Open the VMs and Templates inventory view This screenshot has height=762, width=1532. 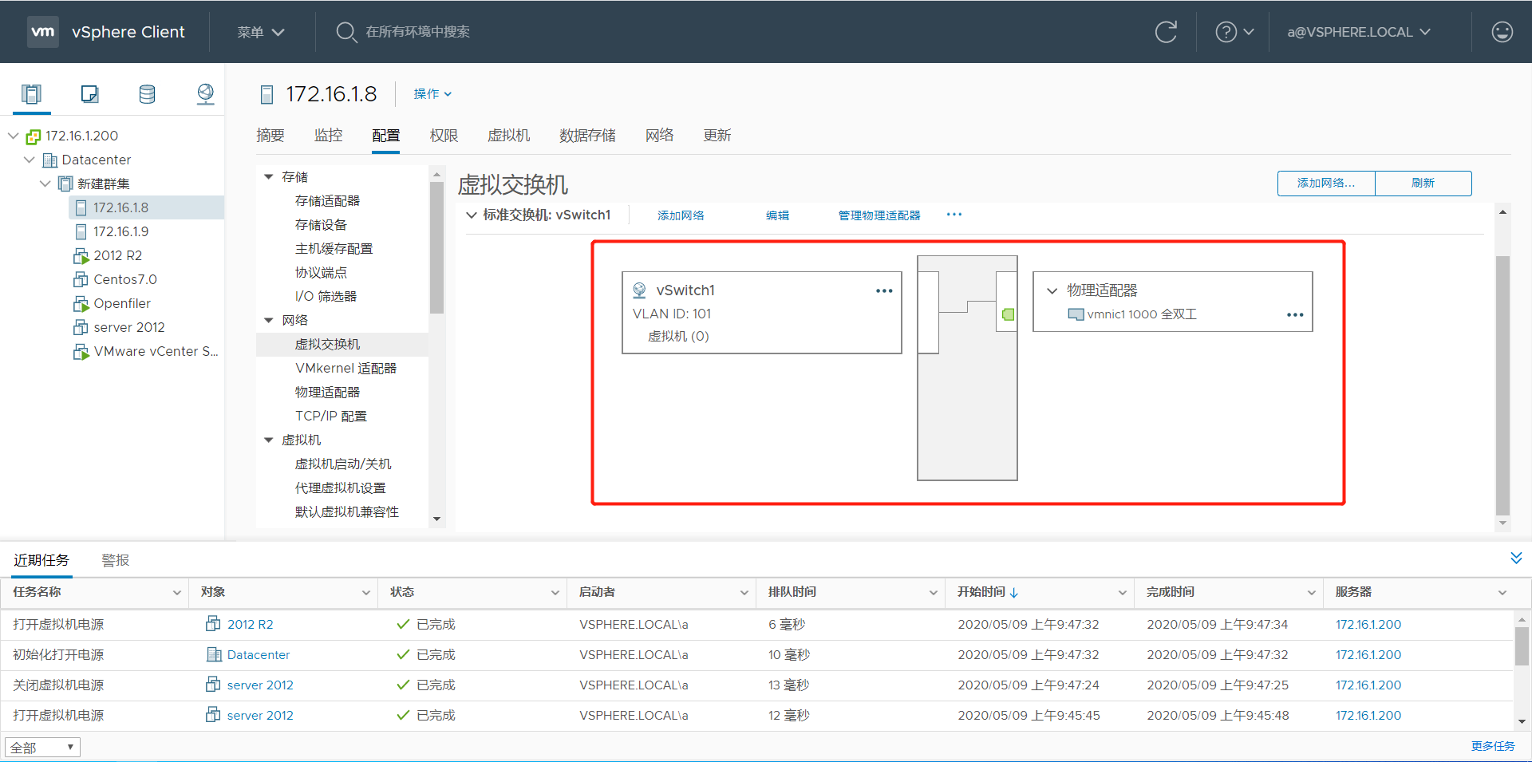tap(89, 93)
